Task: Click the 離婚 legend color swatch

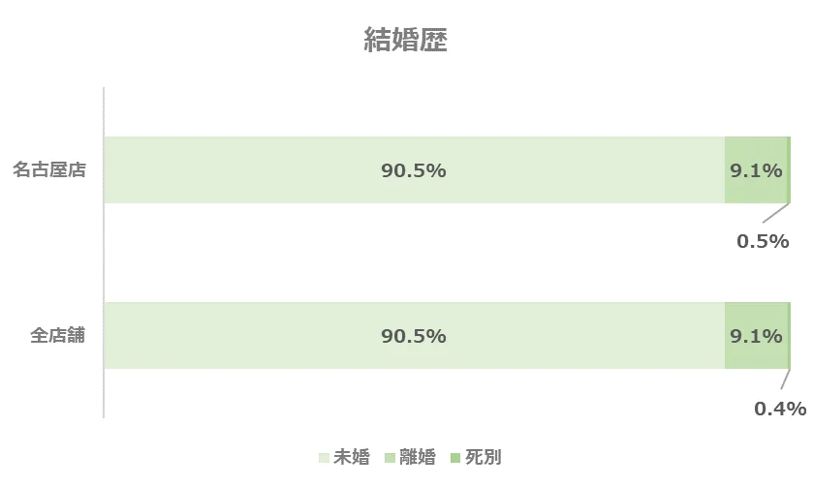Action: coord(391,457)
